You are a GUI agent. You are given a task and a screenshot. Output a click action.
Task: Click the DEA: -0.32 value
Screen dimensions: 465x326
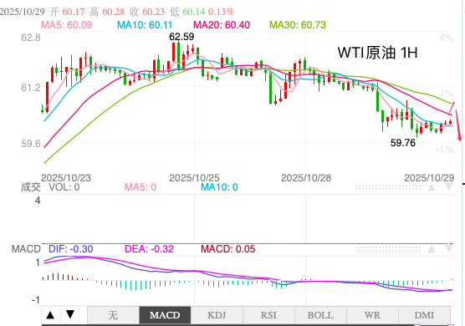149,249
